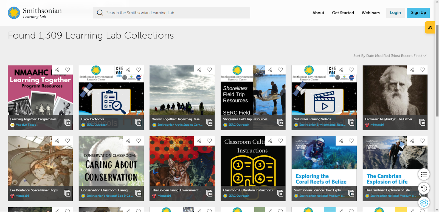The width and height of the screenshot is (439, 212).
Task: Click the Smithsonian Learning Lab sunburst logo
Action: [14, 13]
